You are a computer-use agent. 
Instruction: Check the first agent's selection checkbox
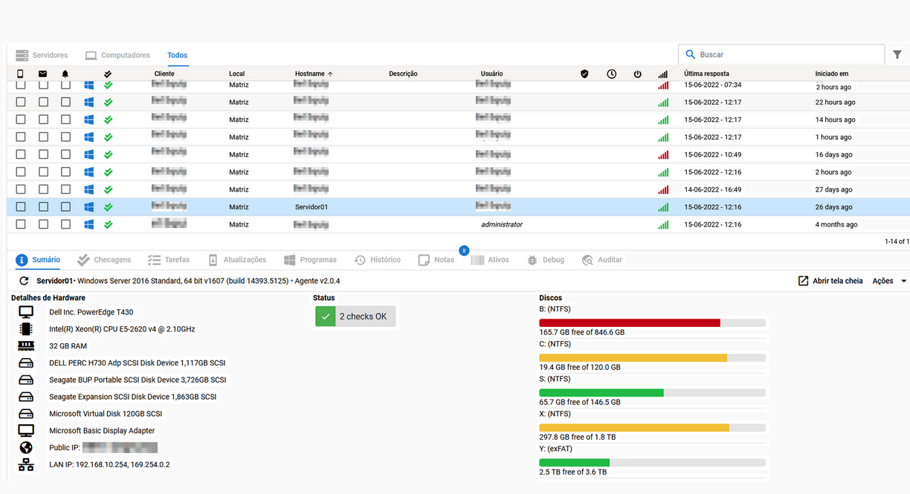20,84
